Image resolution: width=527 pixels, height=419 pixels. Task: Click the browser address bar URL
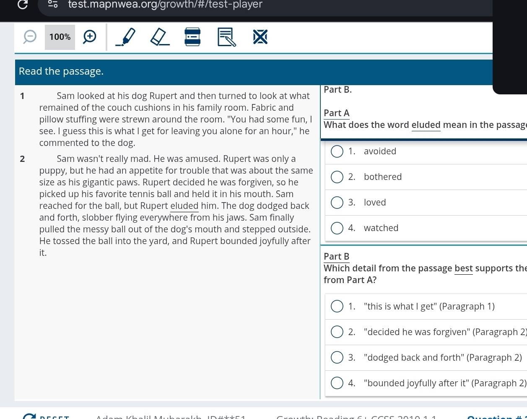pos(165,5)
